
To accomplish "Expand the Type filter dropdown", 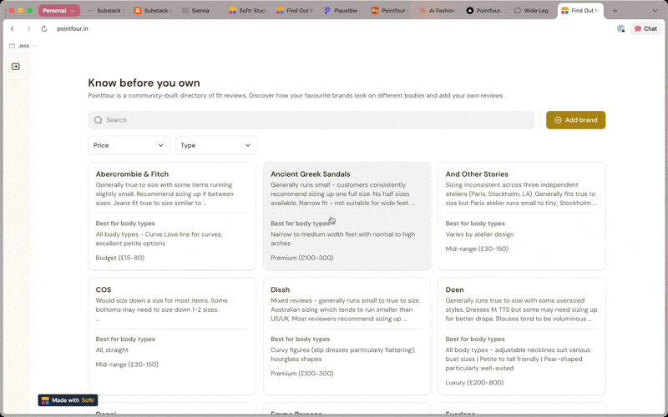I will pyautogui.click(x=216, y=145).
